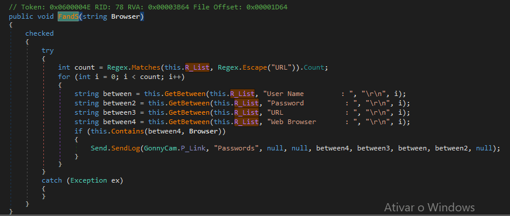Click the Token comment line at top
This screenshot has height=216, width=510.
[x=148, y=7]
